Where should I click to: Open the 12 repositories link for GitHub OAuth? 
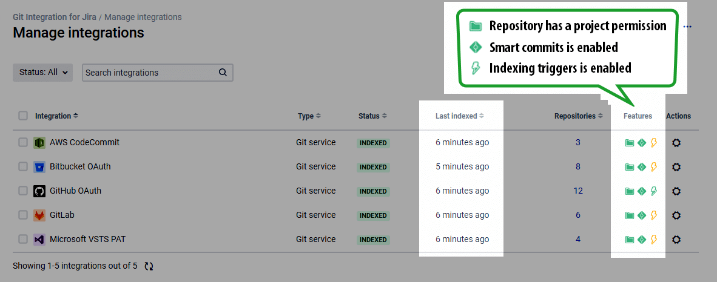(578, 191)
